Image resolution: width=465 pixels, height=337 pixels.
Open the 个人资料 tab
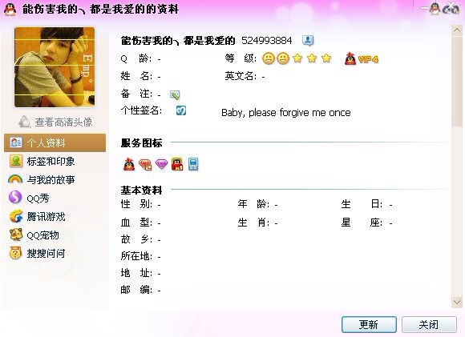[55, 142]
